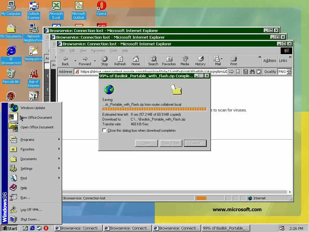Stop the page loading
Viewport: 309px width, 232px height.
tap(104, 60)
